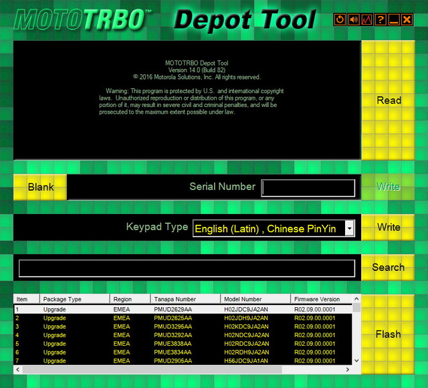
Task: Click model number H02RDH9JA2AN
Action: [247, 353]
